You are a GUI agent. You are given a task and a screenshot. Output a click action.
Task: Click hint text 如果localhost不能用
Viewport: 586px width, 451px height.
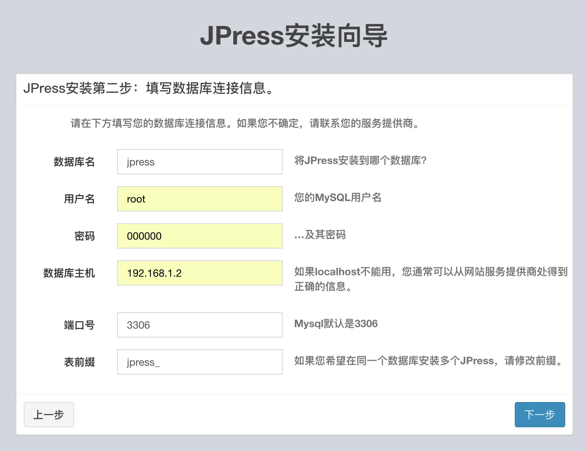342,272
